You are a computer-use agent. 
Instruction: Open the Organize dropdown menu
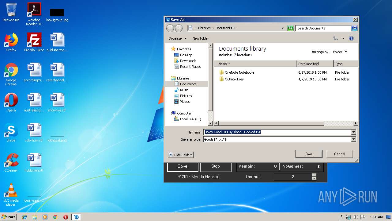tap(177, 38)
